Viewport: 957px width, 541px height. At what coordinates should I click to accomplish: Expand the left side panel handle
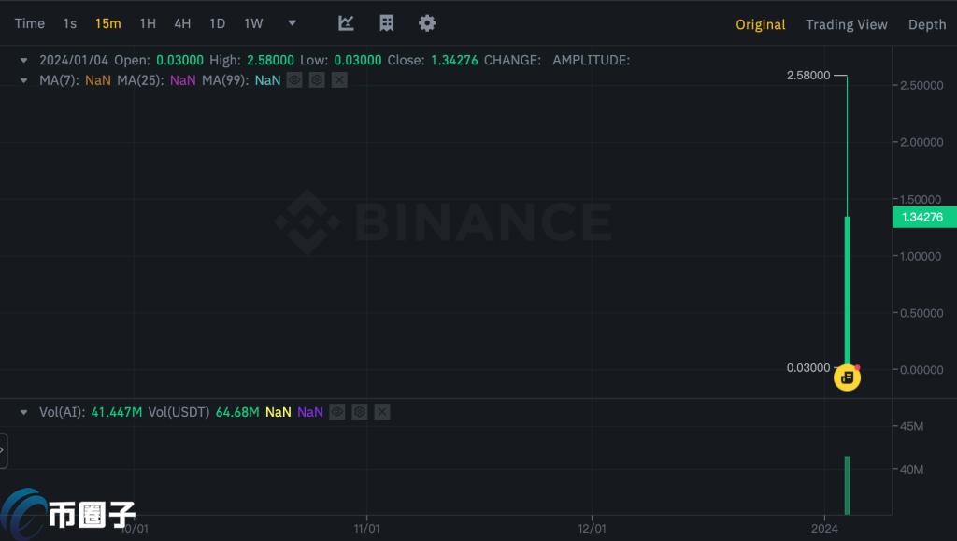[x=3, y=450]
